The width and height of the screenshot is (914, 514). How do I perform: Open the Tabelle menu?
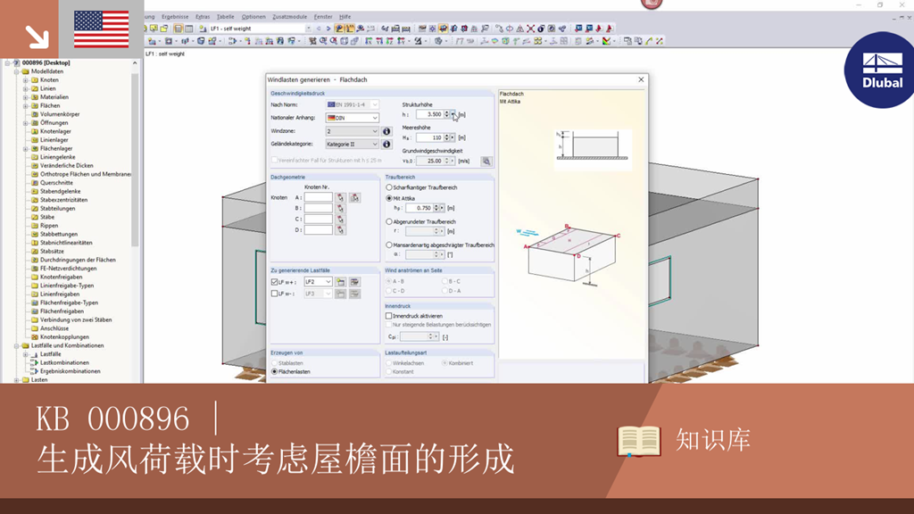[x=225, y=17]
